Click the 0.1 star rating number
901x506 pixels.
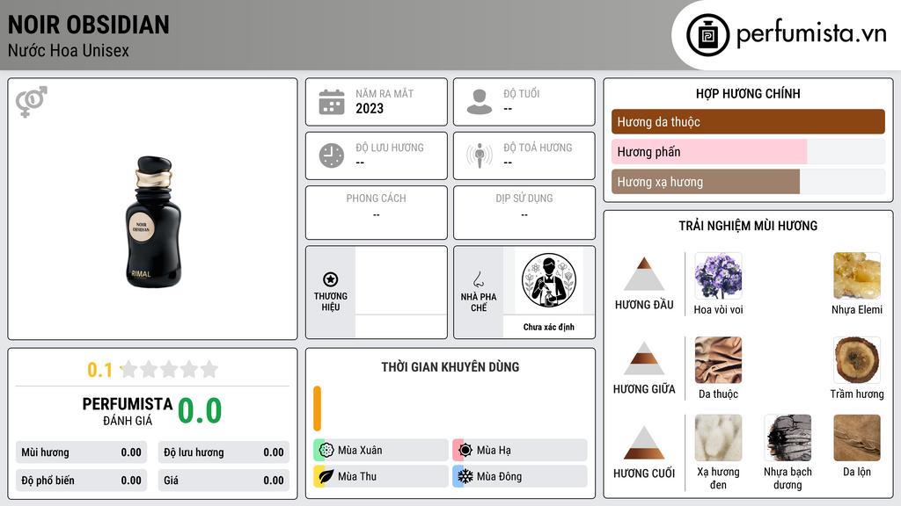pos(100,370)
